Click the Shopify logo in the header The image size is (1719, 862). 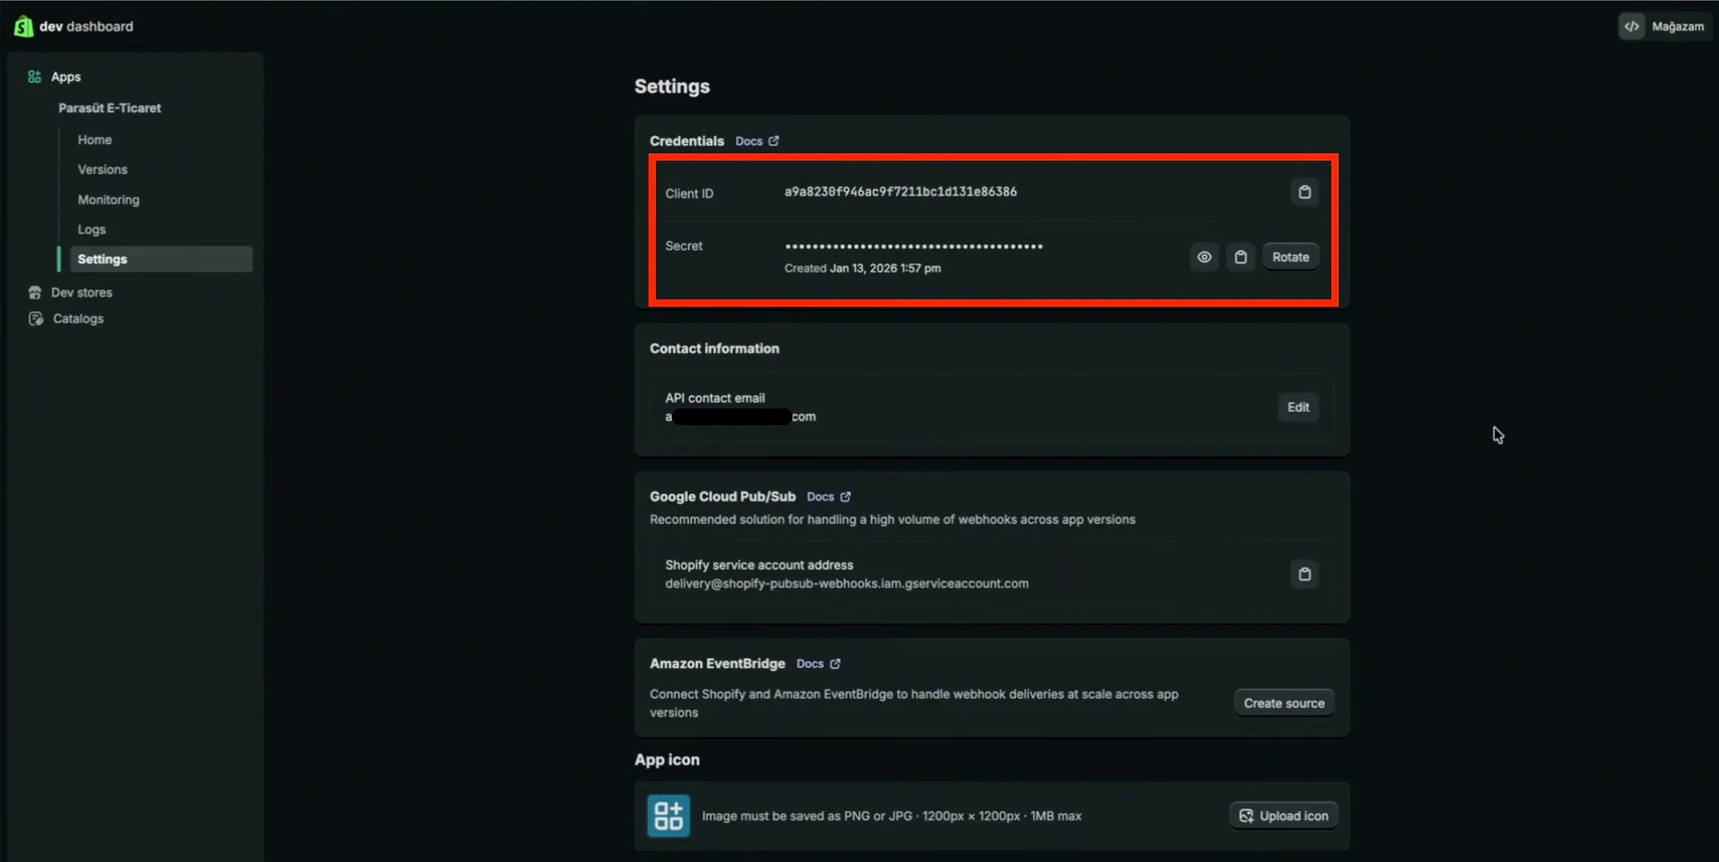[23, 26]
